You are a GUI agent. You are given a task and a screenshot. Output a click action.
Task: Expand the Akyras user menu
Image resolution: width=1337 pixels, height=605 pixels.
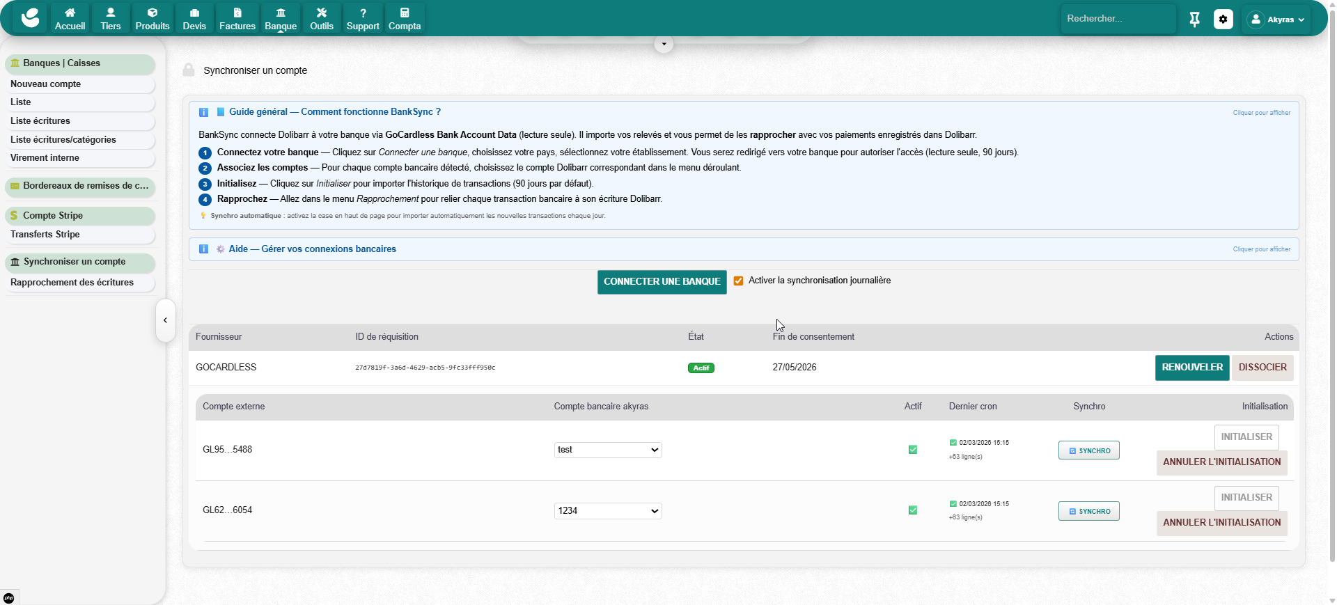tap(1276, 19)
